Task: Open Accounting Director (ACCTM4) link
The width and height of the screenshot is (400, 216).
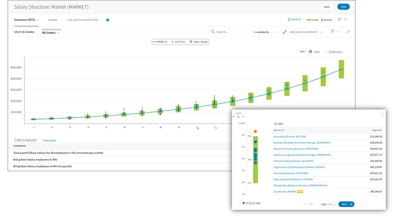Action: pos(290,137)
